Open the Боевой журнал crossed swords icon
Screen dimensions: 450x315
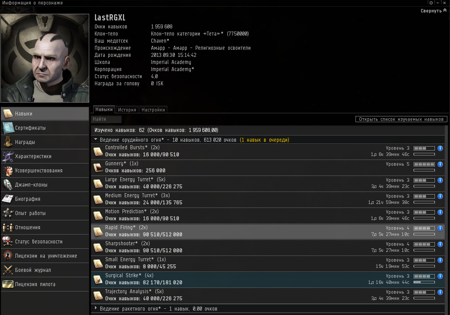coord(8,270)
